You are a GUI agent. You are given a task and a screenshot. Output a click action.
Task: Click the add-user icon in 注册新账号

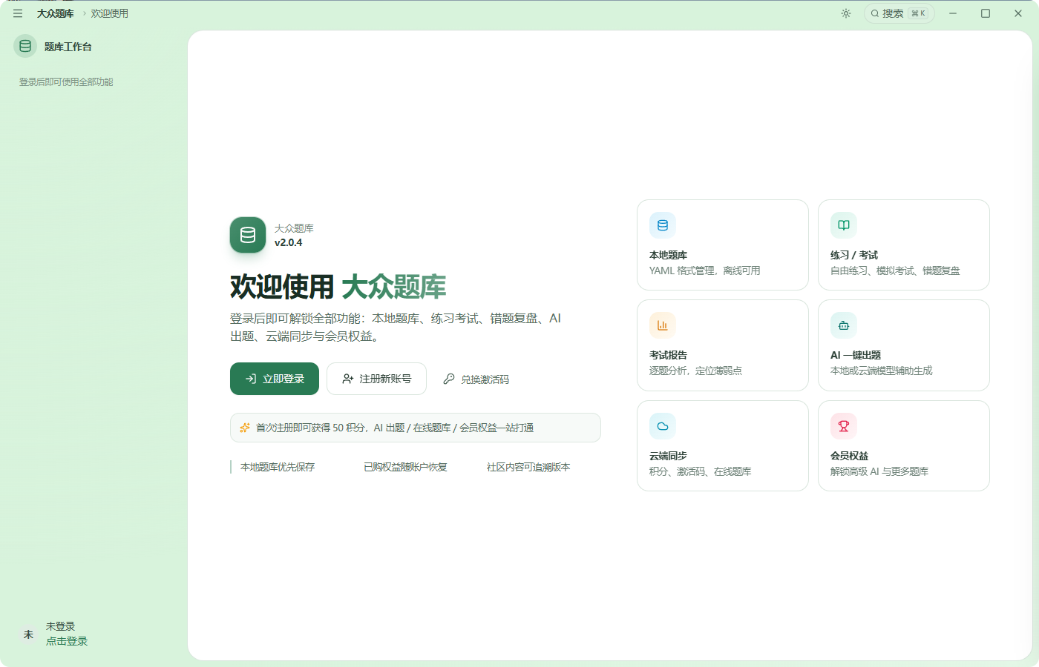[x=347, y=379]
